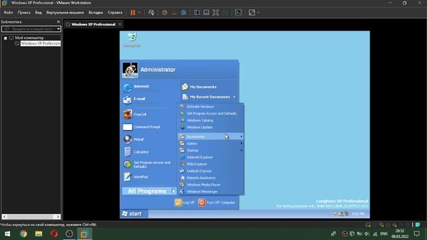The height and width of the screenshot is (240, 427).
Task: Focus the library search input field
Action: 29,29
